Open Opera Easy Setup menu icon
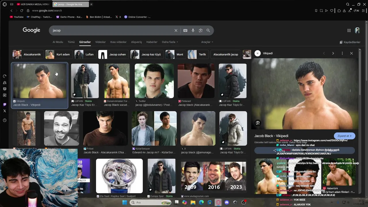The width and height of the screenshot is (368, 207). click(363, 11)
